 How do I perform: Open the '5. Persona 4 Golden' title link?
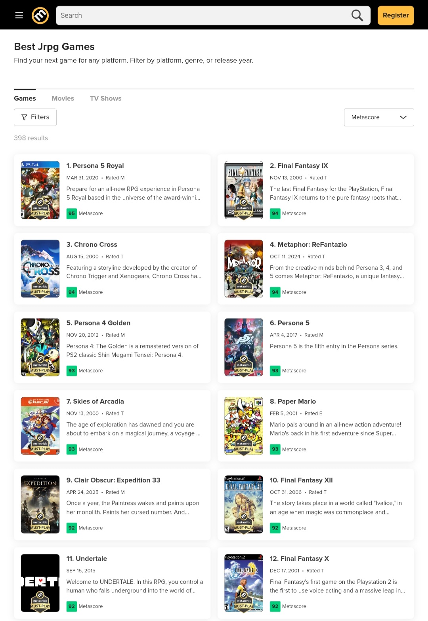[98, 323]
